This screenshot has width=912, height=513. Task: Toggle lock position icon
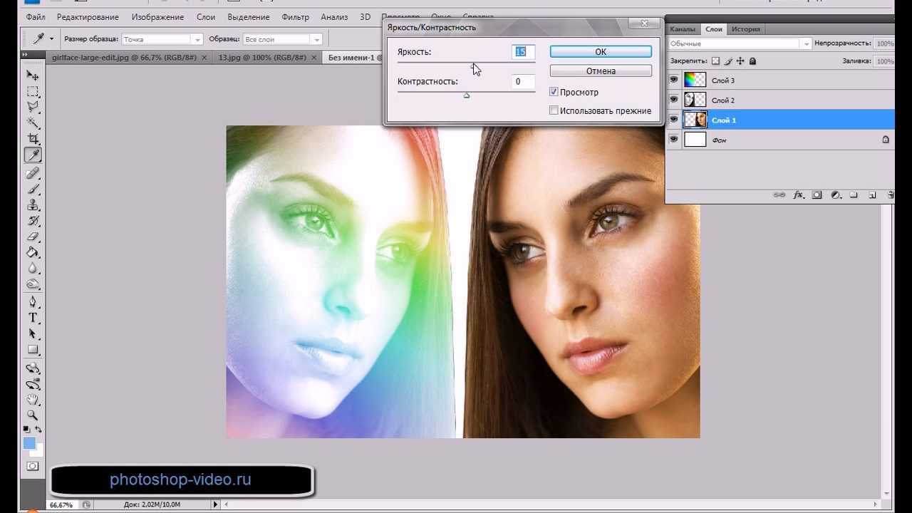pyautogui.click(x=740, y=61)
